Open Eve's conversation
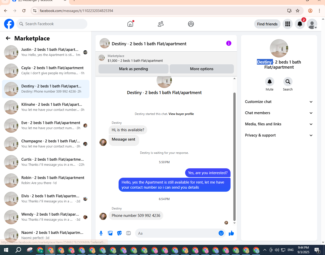 pos(46,126)
